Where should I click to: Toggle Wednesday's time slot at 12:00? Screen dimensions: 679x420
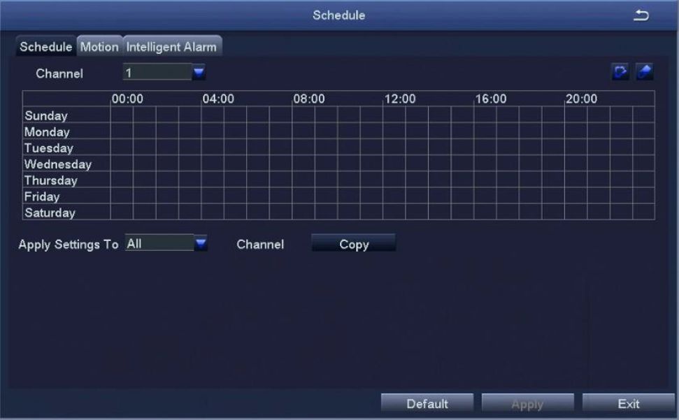click(x=394, y=164)
